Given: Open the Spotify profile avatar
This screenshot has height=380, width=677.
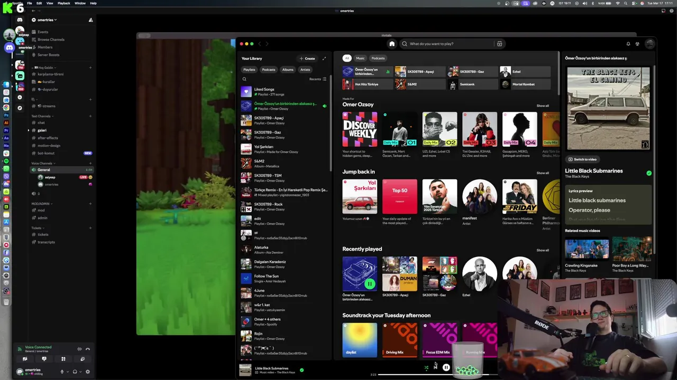Looking at the screenshot, I should pos(650,44).
